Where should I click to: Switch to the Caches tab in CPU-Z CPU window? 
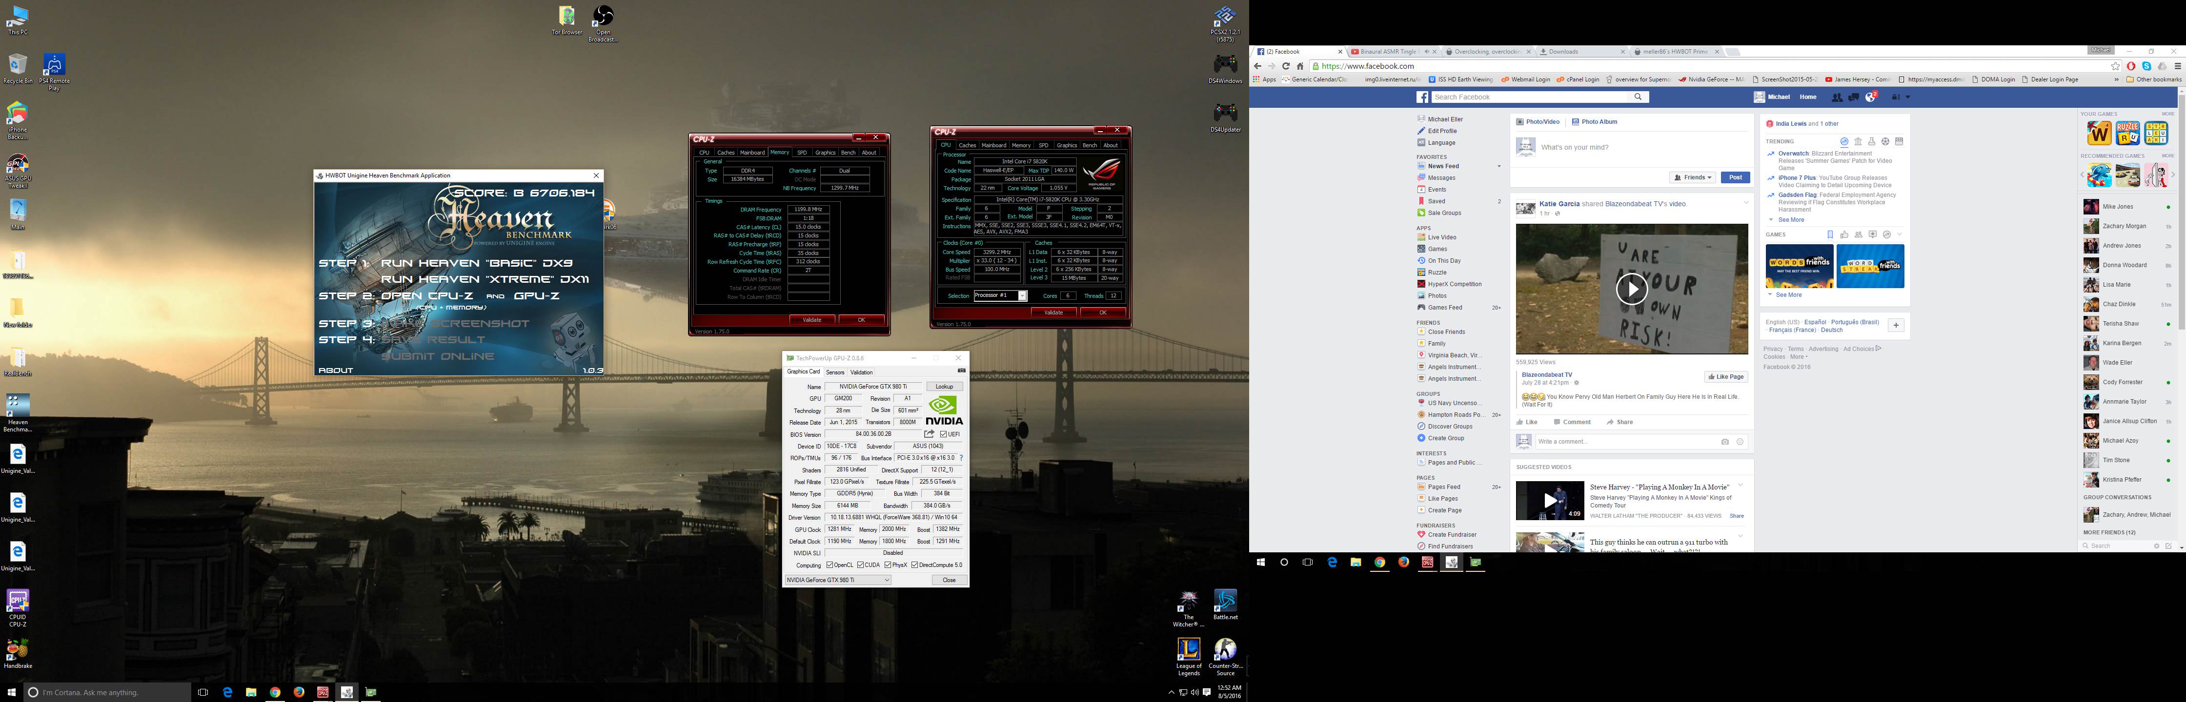pyautogui.click(x=968, y=145)
